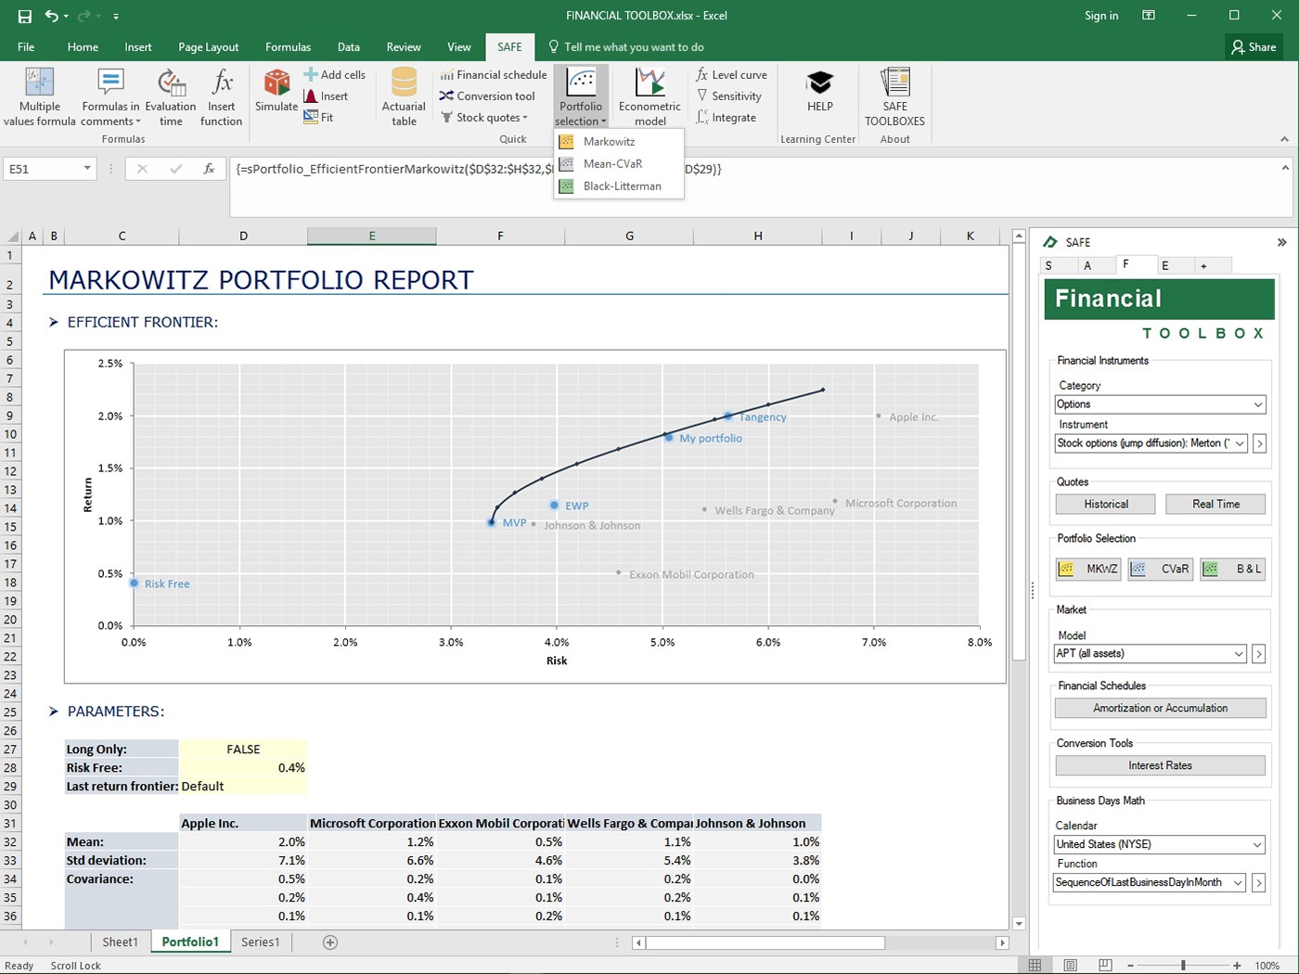Screen dimensions: 1299x974
Task: Click the arrow button beside Instrument
Action: click(x=1259, y=444)
